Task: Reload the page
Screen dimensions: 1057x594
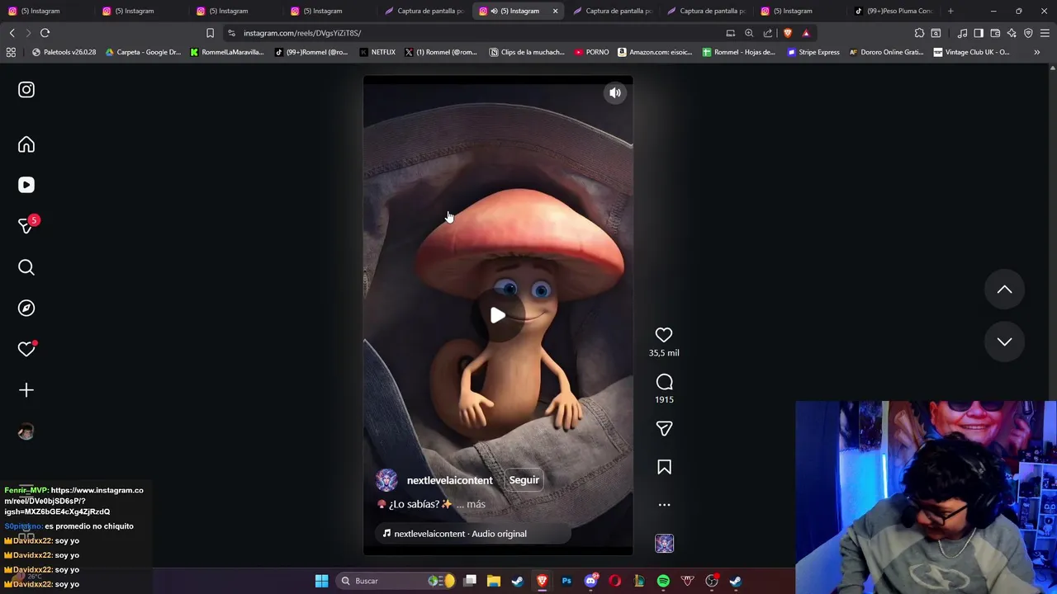Action: pyautogui.click(x=45, y=33)
